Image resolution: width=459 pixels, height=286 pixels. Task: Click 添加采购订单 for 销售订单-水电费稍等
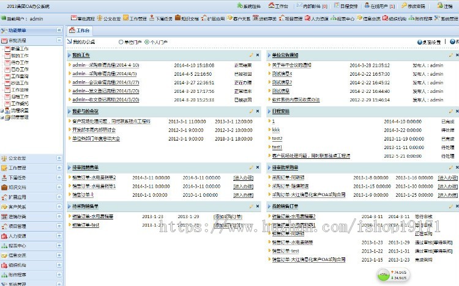point(228,217)
